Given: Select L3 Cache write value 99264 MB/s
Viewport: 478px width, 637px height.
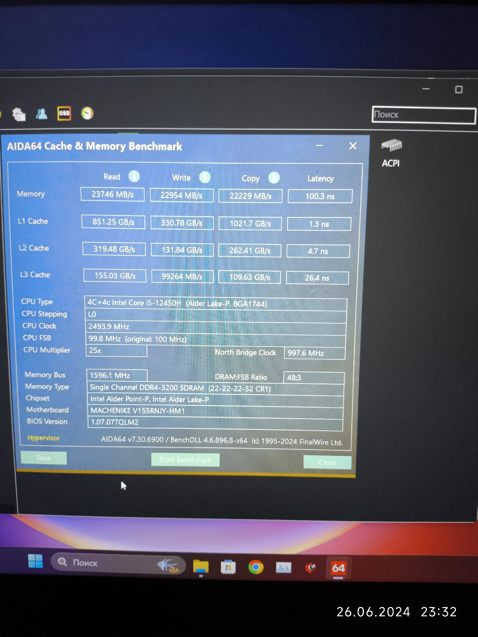Looking at the screenshot, I should pos(182,276).
